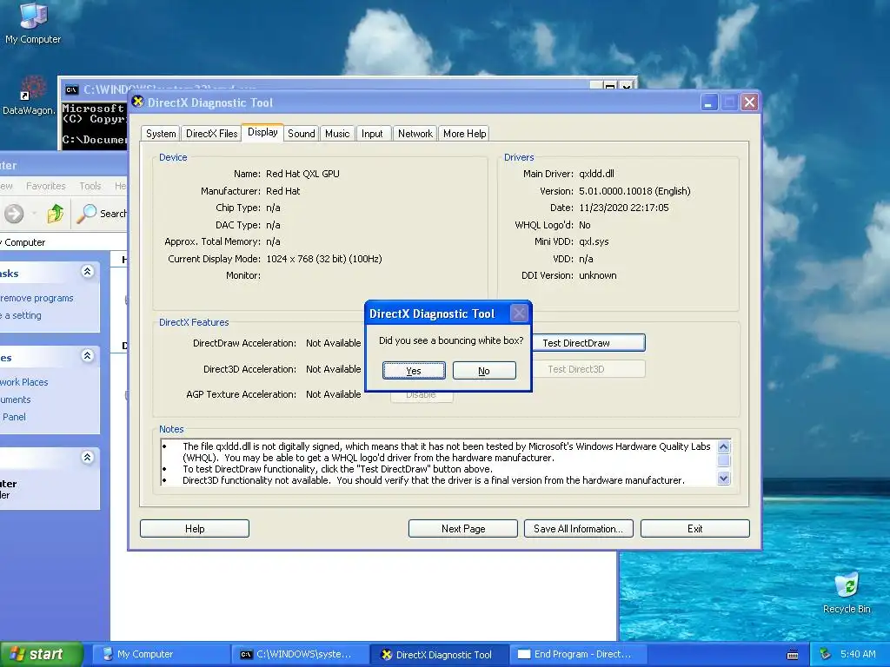Open the Recycle Bin desktop icon
Screen dimensions: 890x667
(847, 592)
